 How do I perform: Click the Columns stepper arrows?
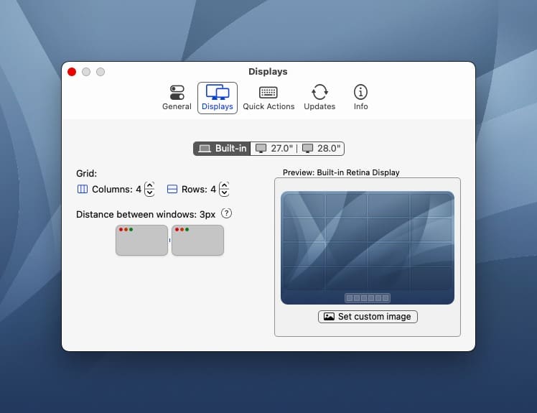click(x=149, y=190)
